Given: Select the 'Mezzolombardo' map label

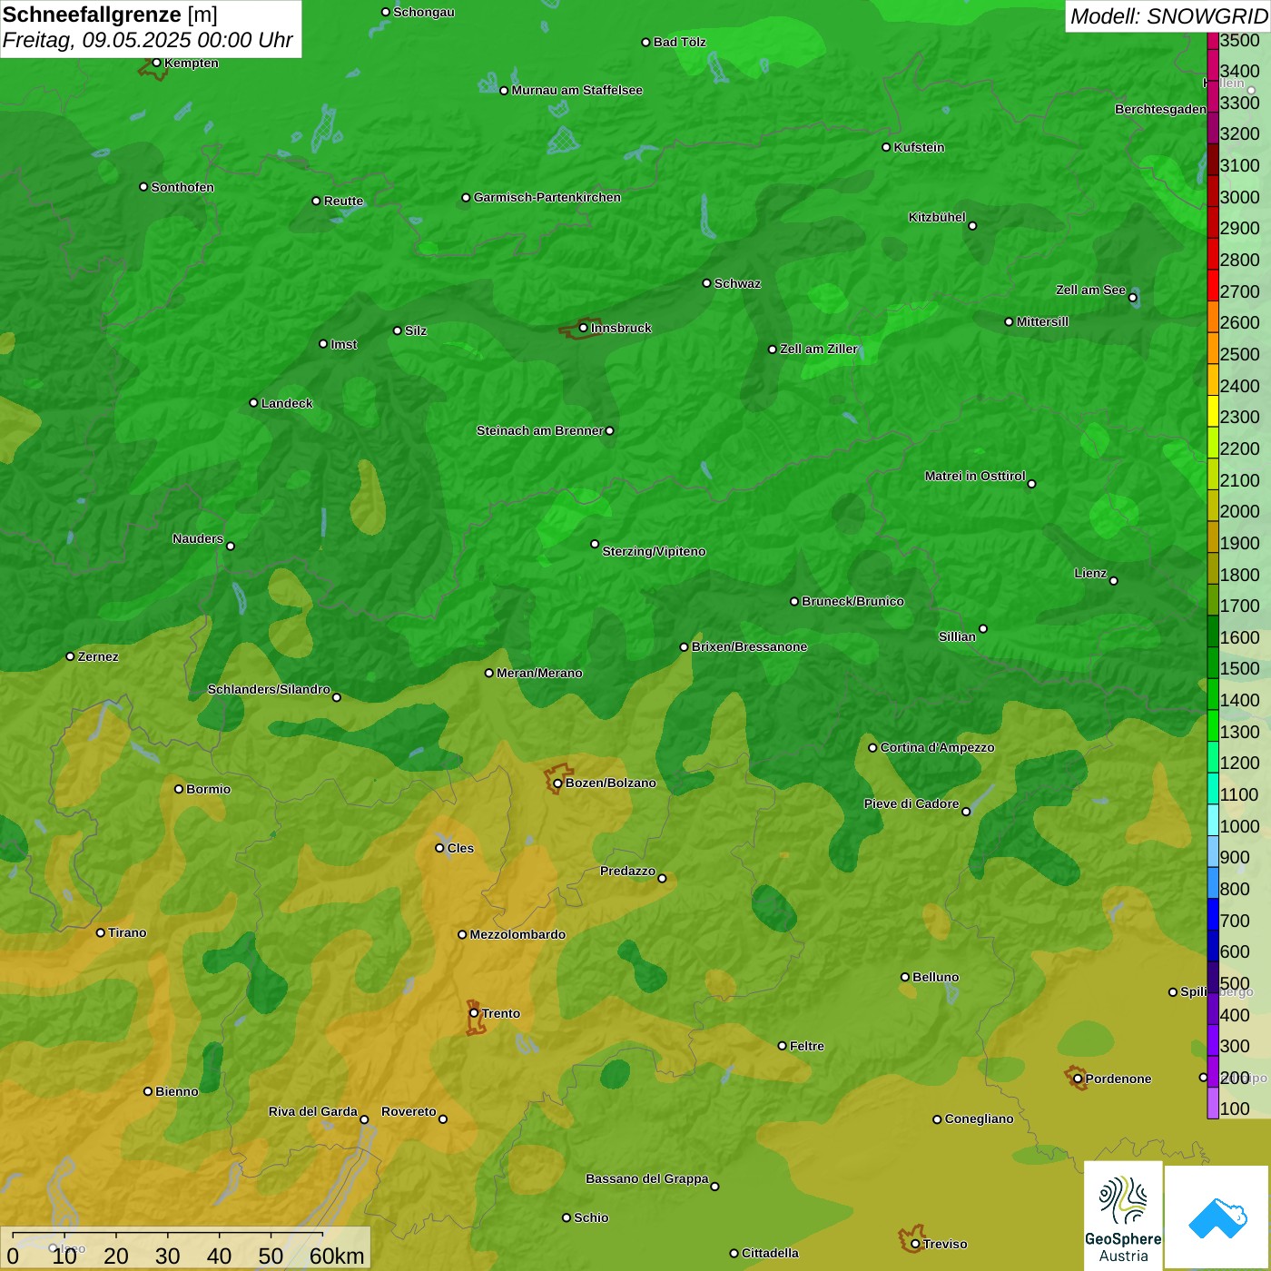Looking at the screenshot, I should [517, 934].
